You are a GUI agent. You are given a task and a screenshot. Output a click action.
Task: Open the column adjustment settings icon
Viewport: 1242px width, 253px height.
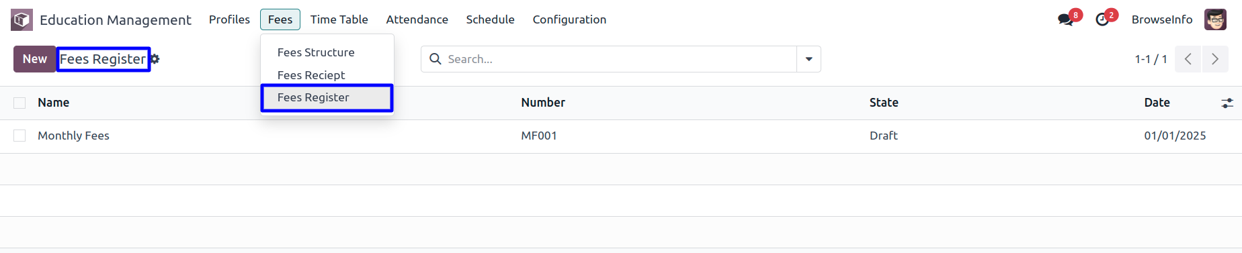pyautogui.click(x=1227, y=103)
